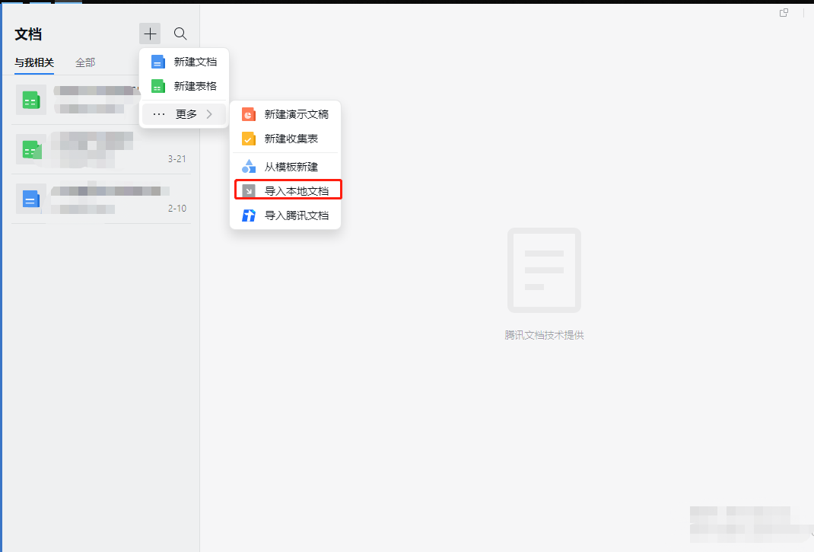This screenshot has width=814, height=552.
Task: Select the 与我相关 tab
Action: (34, 62)
